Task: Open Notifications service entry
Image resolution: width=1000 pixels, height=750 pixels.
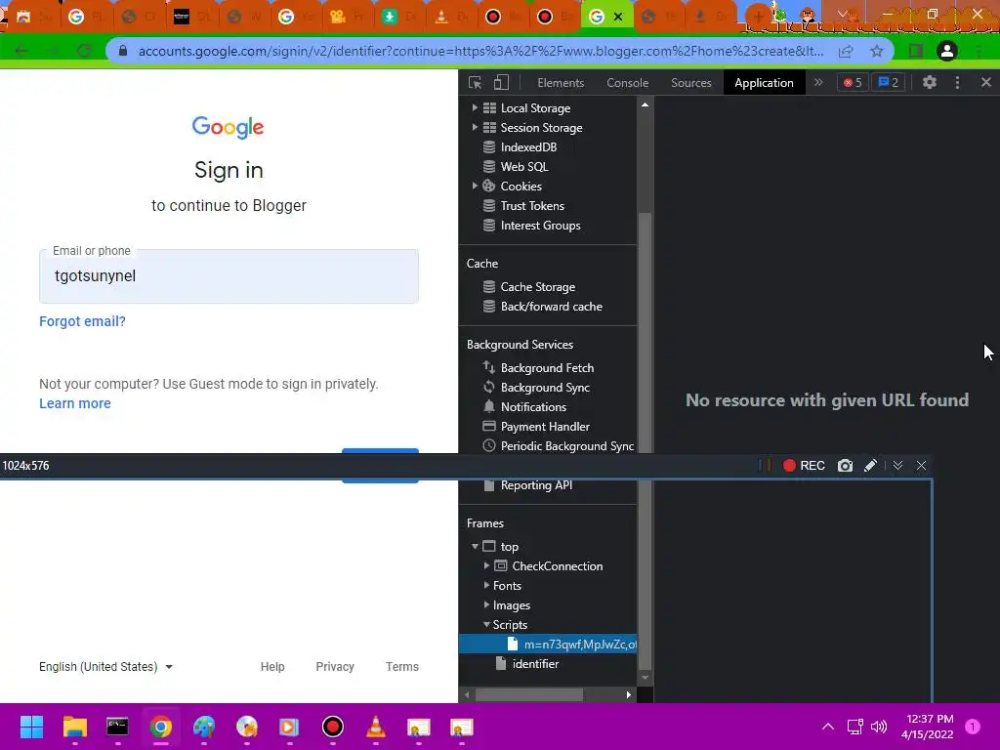Action: pos(533,407)
